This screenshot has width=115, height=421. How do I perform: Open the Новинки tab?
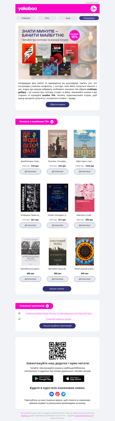coord(26,18)
